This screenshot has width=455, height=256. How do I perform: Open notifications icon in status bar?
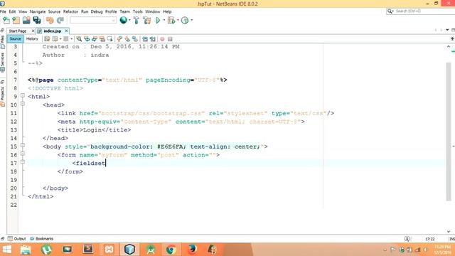407,239
